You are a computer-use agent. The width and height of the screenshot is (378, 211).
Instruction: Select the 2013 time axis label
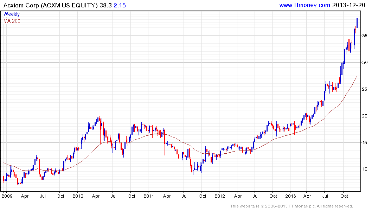pyautogui.click(x=290, y=196)
